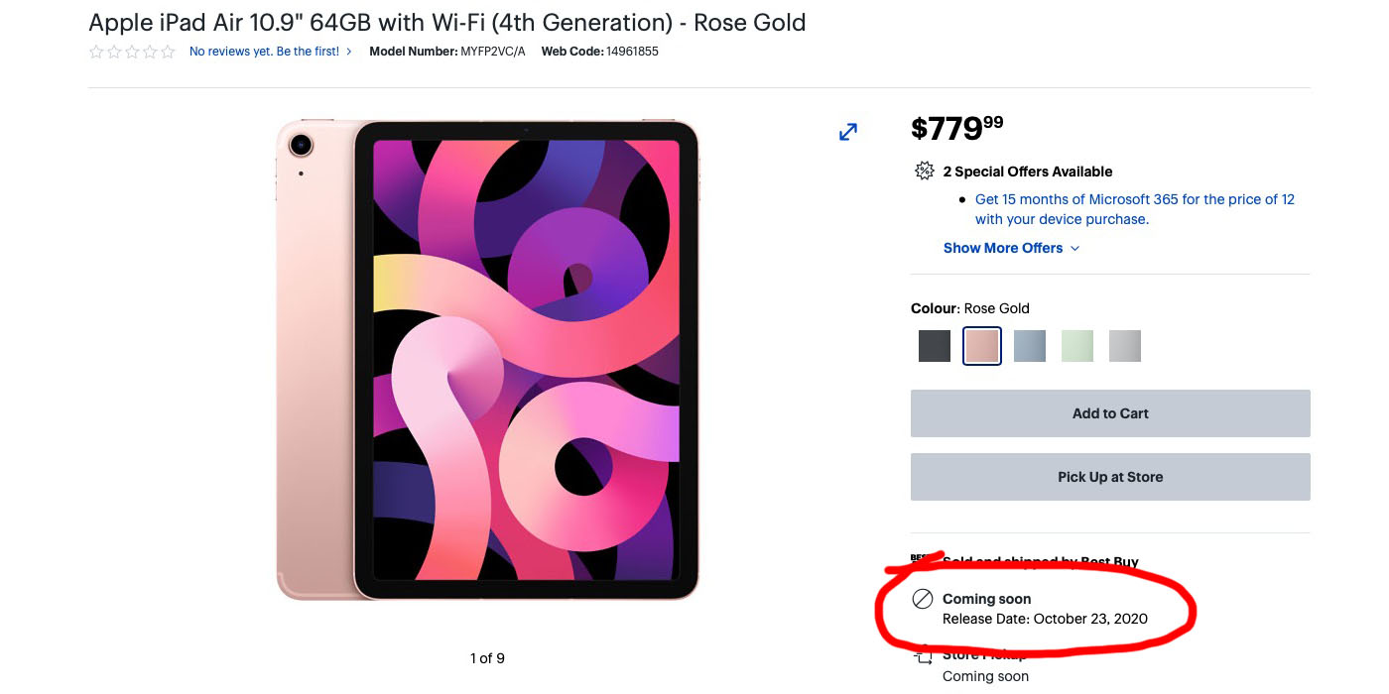Click the iPad Air product image
This screenshot has width=1389, height=694.
487,360
